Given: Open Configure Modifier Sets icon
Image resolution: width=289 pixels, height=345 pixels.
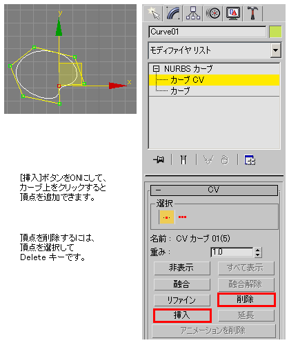Looking at the screenshot, I should point(250,160).
